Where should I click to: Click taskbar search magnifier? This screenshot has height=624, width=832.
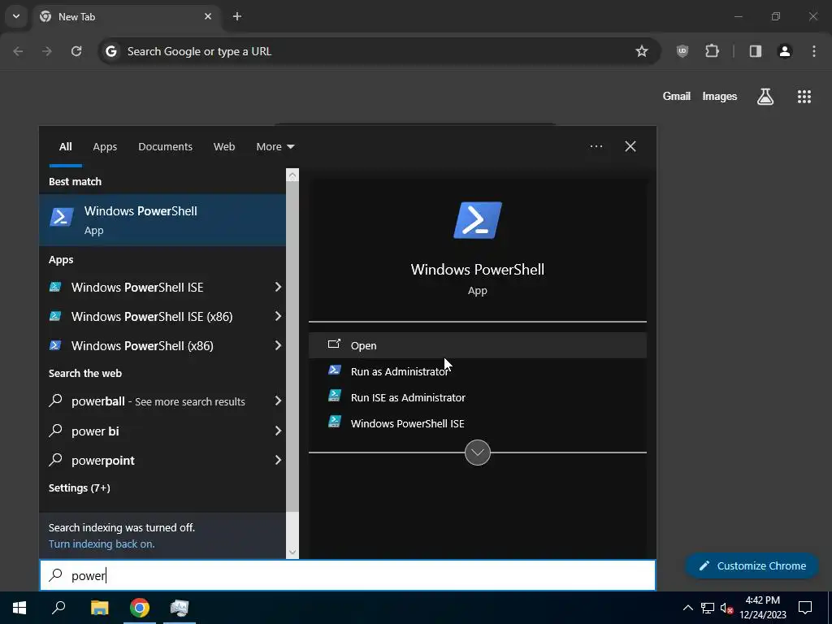58,608
